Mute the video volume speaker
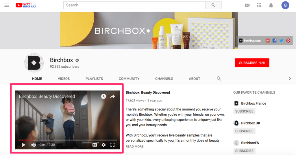 (34, 145)
